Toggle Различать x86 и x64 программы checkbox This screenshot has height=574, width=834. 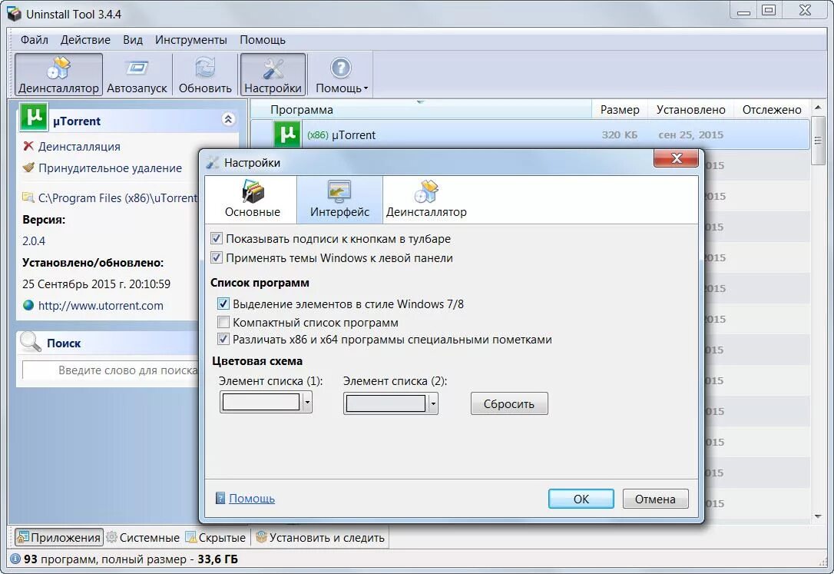[x=223, y=339]
